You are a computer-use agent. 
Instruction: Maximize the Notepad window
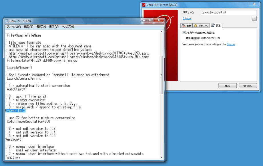150,20
